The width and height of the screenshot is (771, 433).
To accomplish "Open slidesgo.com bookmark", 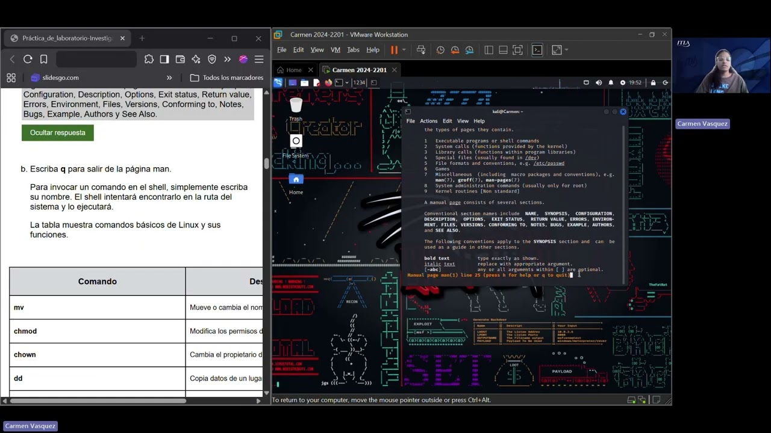I will [x=55, y=78].
